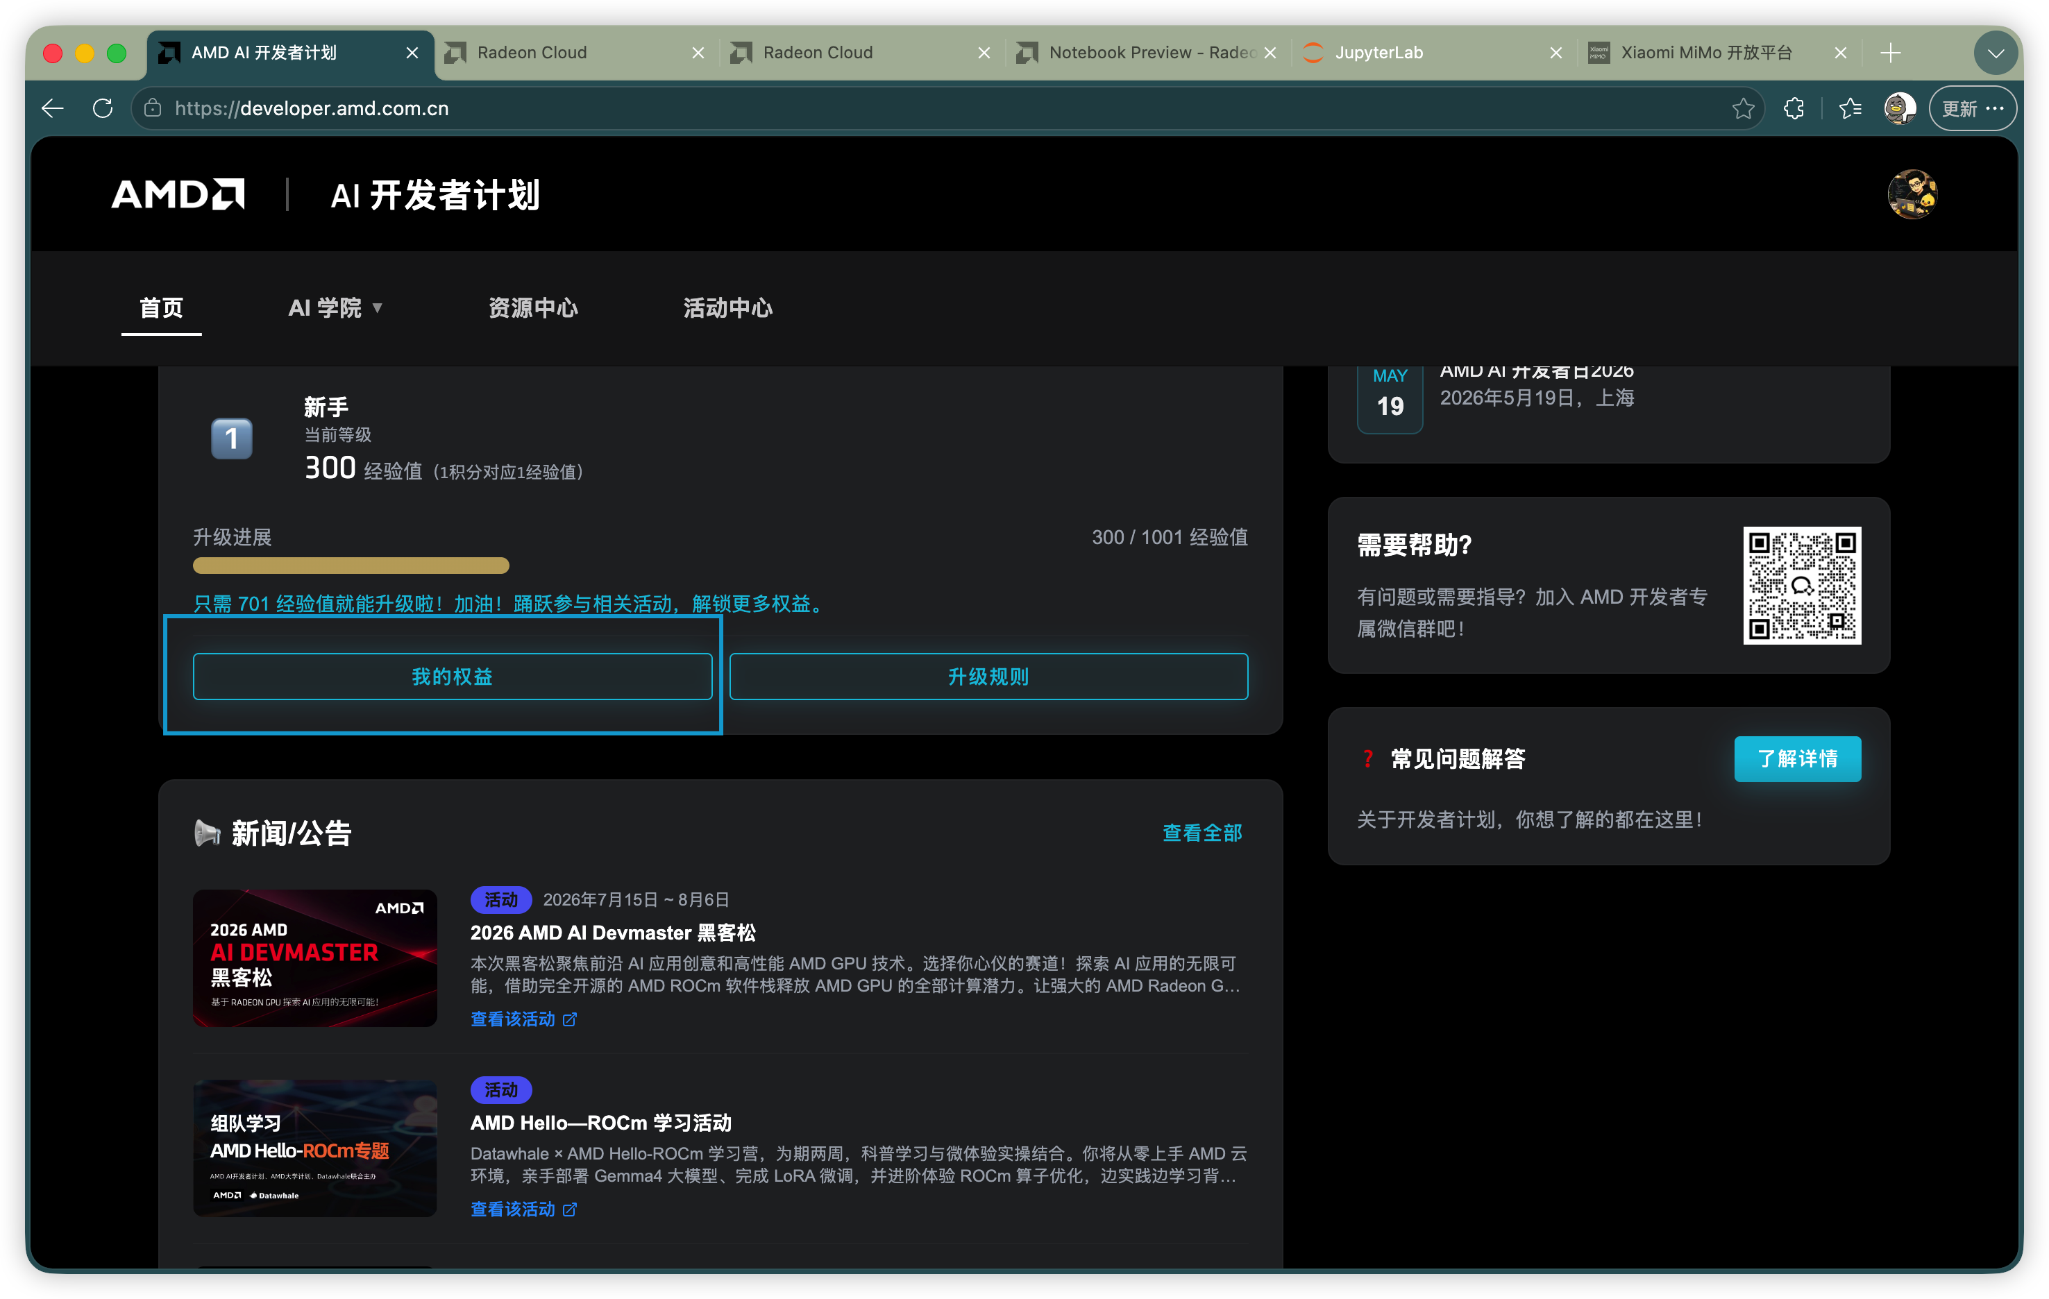
Task: Click 2026年5月19日，上海 event text
Action: pos(1537,398)
